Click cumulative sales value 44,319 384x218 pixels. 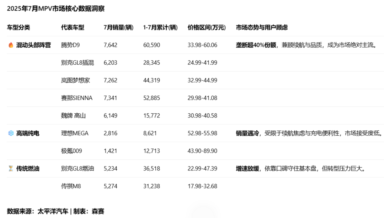151,80
